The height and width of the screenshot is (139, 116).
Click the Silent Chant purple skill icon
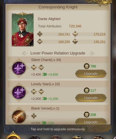tap(19, 68)
